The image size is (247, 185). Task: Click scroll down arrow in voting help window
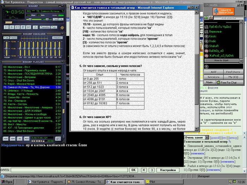point(197,129)
